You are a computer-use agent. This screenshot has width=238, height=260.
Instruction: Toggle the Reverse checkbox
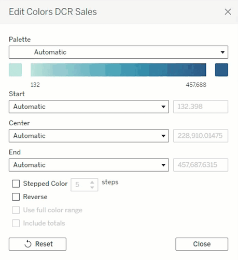[16, 197]
